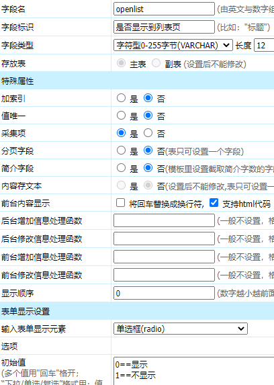Click the 字段名 label
The image size is (274, 385).
tap(13, 9)
